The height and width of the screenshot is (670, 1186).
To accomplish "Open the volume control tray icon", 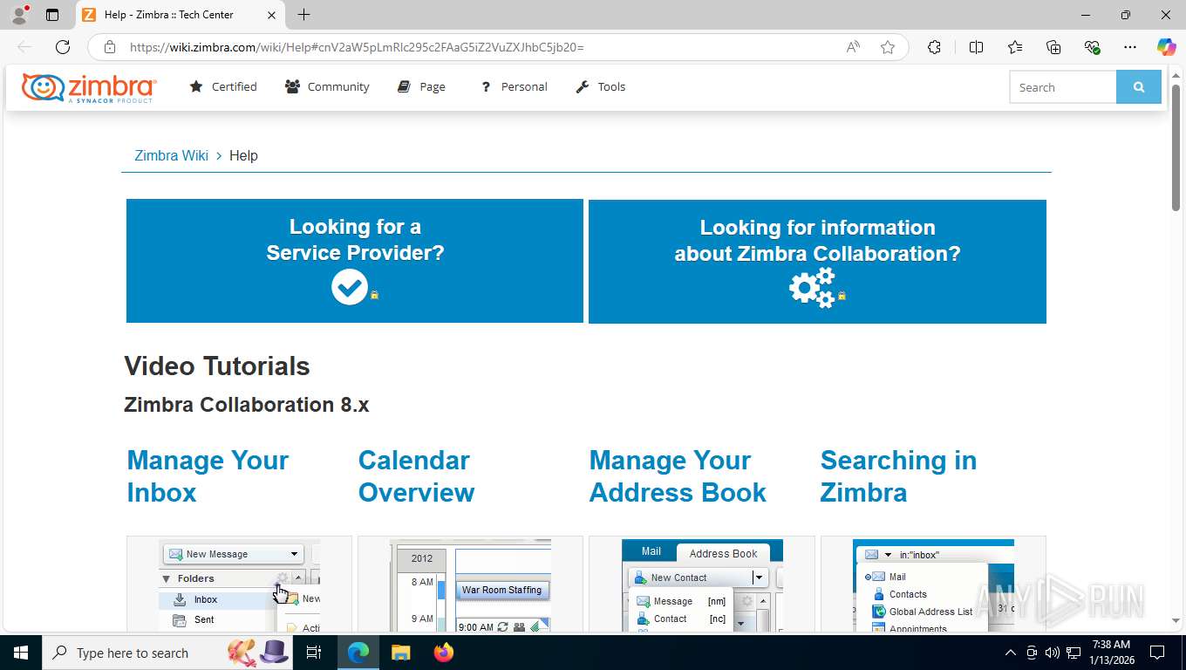I will 1053,653.
